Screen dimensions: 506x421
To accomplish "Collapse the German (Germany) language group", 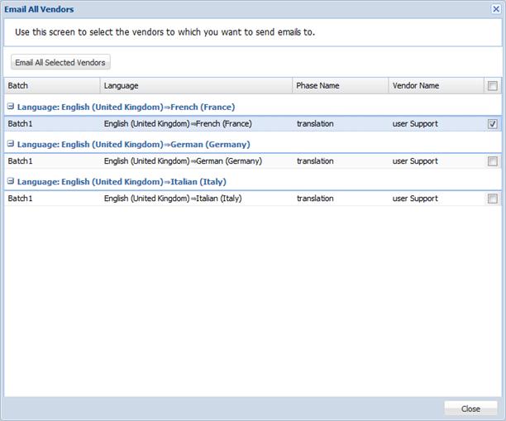I will pyautogui.click(x=11, y=144).
